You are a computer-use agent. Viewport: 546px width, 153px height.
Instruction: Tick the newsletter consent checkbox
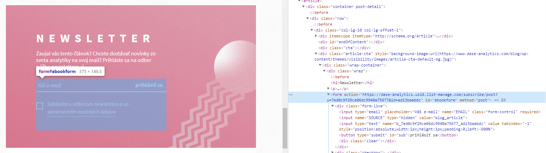[x=40, y=106]
